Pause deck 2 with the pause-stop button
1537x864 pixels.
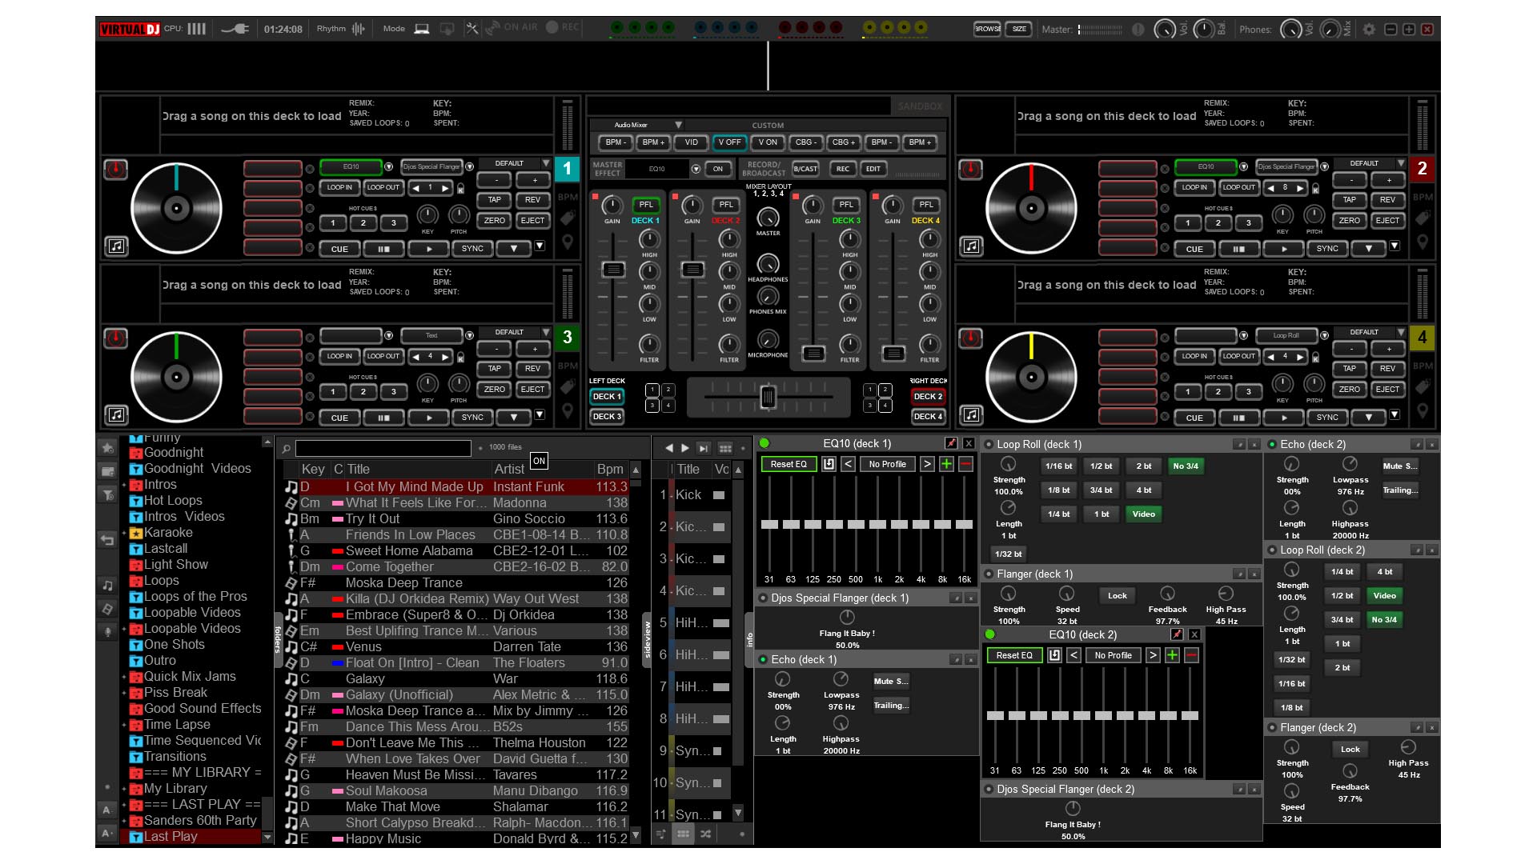pyautogui.click(x=1238, y=249)
